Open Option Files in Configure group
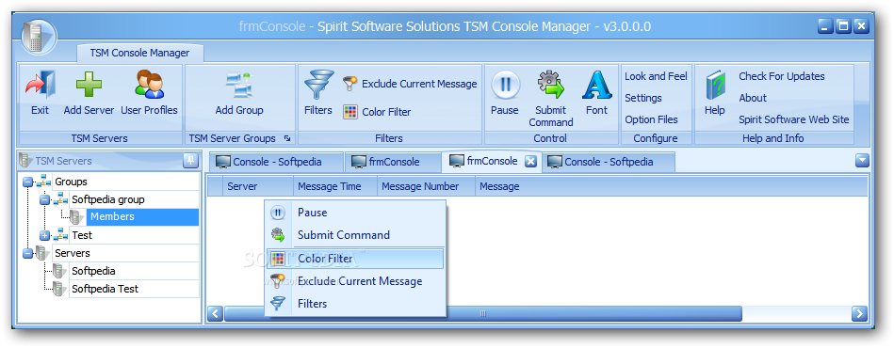Screen dimensions: 894x348 (651, 119)
